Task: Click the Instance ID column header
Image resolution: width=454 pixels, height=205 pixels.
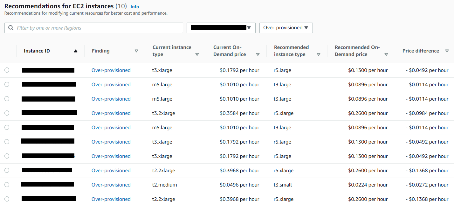Action: (37, 51)
